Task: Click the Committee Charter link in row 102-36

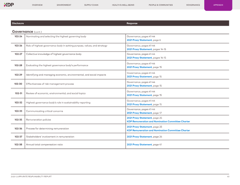Action: click(x=158, y=131)
